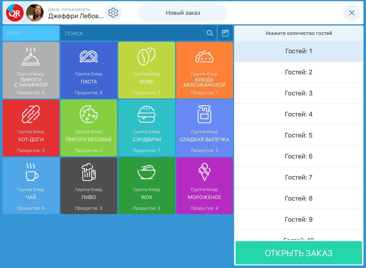Select Гостей: 9 in guest list

[299, 219]
